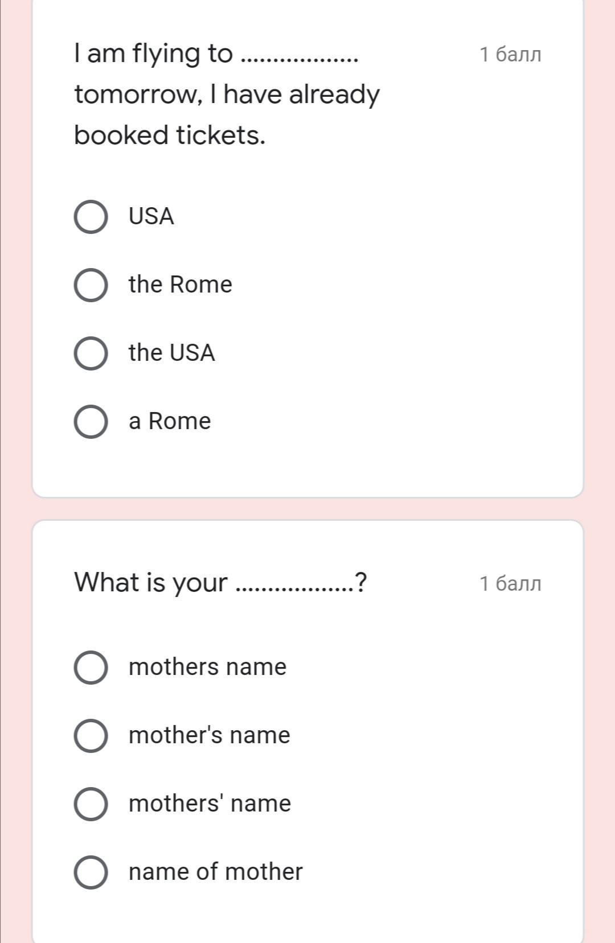The height and width of the screenshot is (943, 615).
Task: Select the "mothers' name" radio option
Action: coord(91,804)
